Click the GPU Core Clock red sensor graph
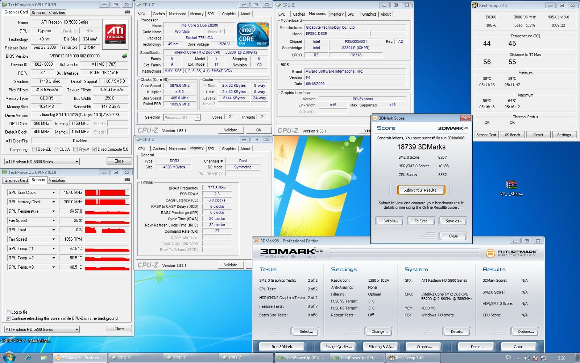Viewport: 580px width, 363px height. click(x=107, y=193)
